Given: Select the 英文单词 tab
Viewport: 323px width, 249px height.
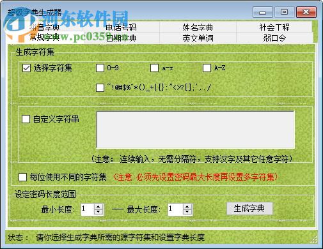Looking at the screenshot, I should (198, 38).
